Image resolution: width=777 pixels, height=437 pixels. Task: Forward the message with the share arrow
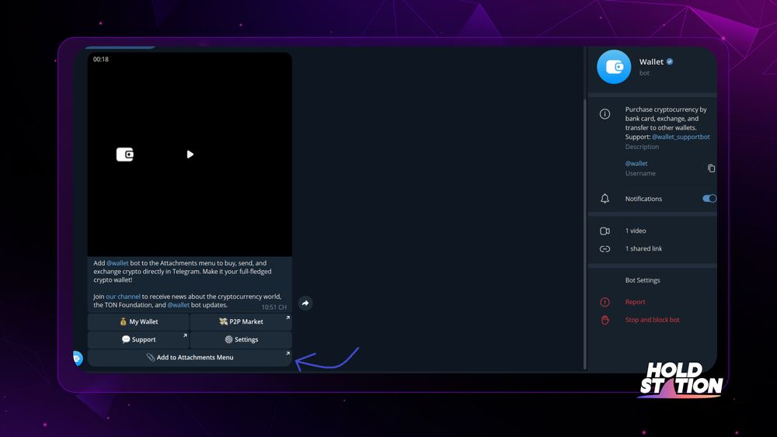305,303
